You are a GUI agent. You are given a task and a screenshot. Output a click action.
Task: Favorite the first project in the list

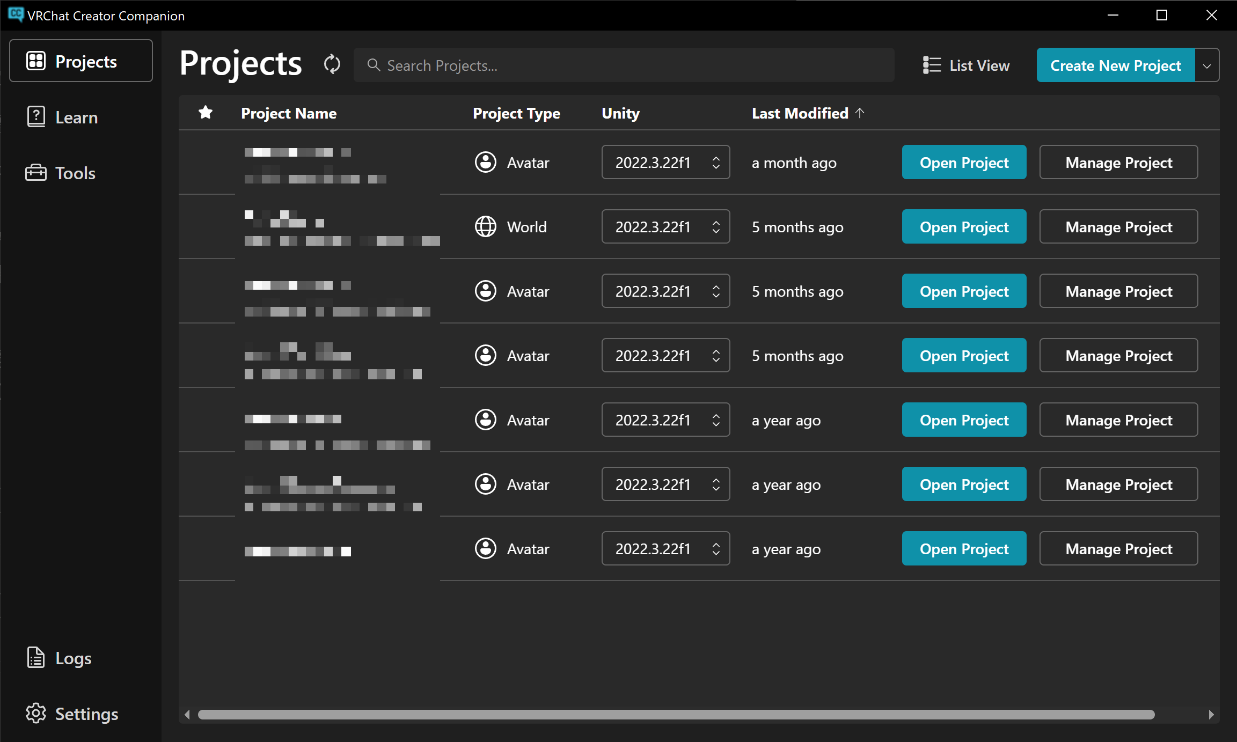click(x=206, y=162)
